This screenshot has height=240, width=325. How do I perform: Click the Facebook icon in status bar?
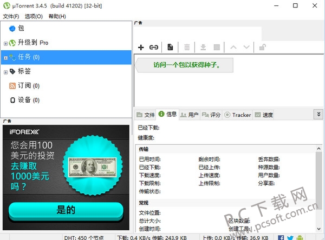281,237
